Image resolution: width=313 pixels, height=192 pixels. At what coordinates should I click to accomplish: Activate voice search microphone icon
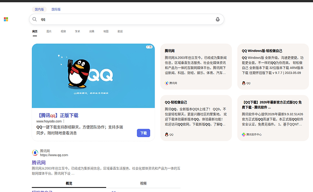[x=218, y=19]
